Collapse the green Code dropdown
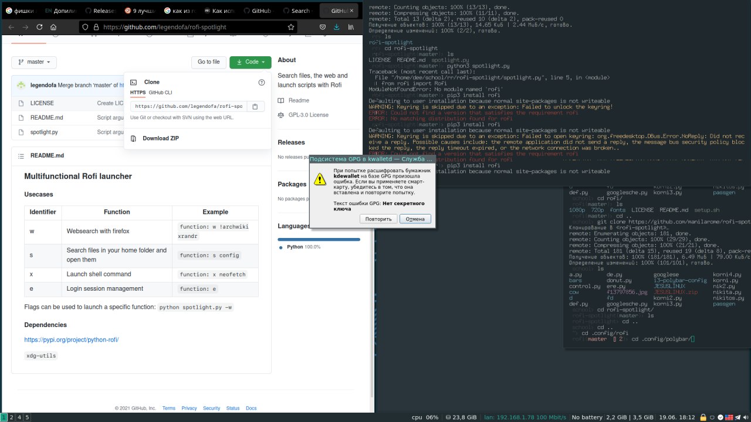Image resolution: width=751 pixels, height=422 pixels. point(251,62)
